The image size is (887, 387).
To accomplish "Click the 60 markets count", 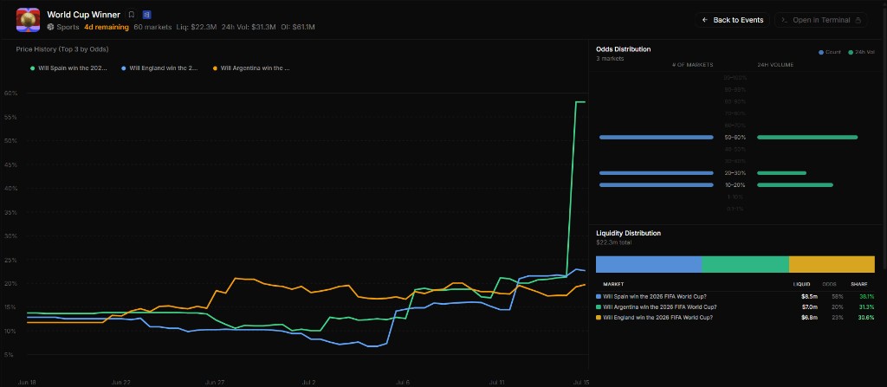I will coord(152,27).
